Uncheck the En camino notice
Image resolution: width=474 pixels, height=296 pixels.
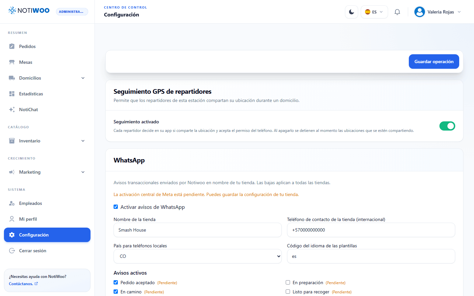pos(116,292)
